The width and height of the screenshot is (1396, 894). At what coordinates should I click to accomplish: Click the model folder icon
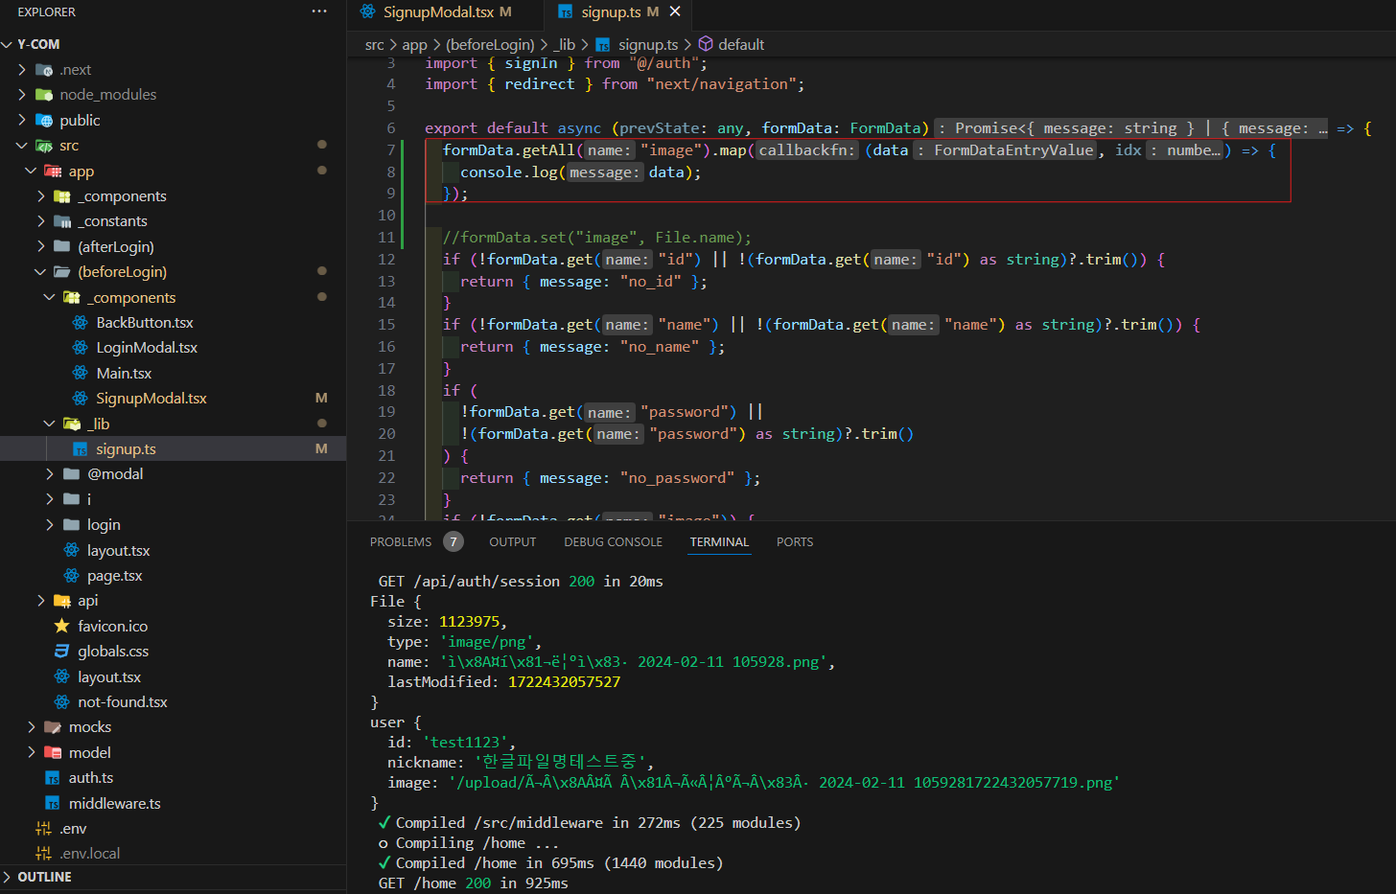point(54,752)
